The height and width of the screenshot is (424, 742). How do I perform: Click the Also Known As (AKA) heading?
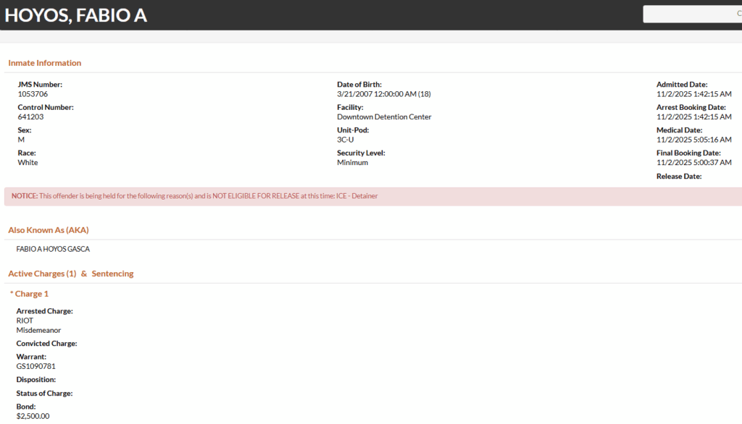pos(49,230)
